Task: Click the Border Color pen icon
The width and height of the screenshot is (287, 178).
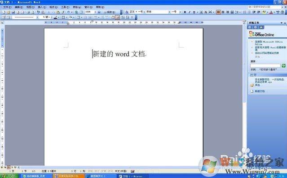Action: point(55,17)
